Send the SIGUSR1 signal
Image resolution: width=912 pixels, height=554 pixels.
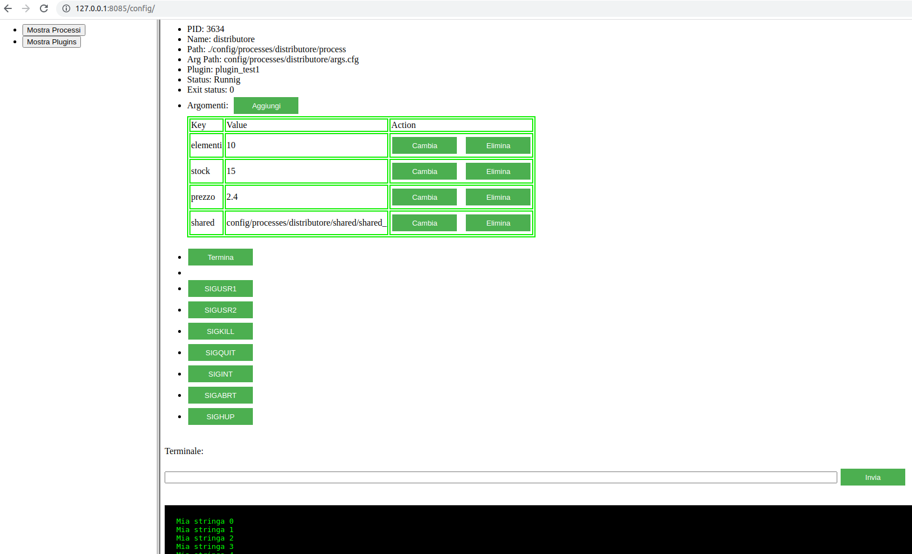220,289
